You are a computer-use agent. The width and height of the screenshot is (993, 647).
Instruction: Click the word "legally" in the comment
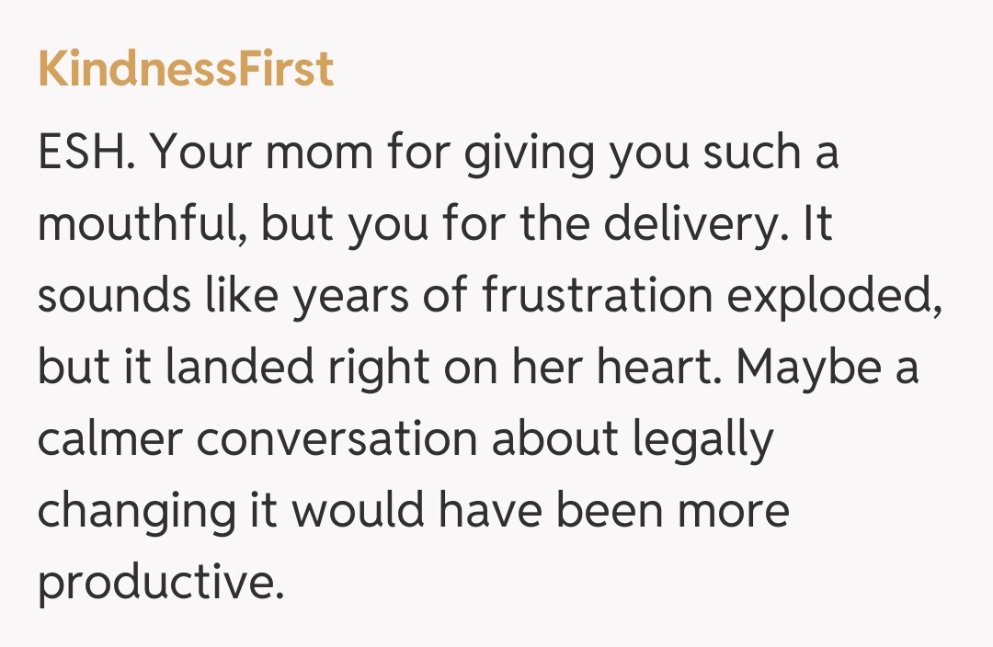pos(703,441)
